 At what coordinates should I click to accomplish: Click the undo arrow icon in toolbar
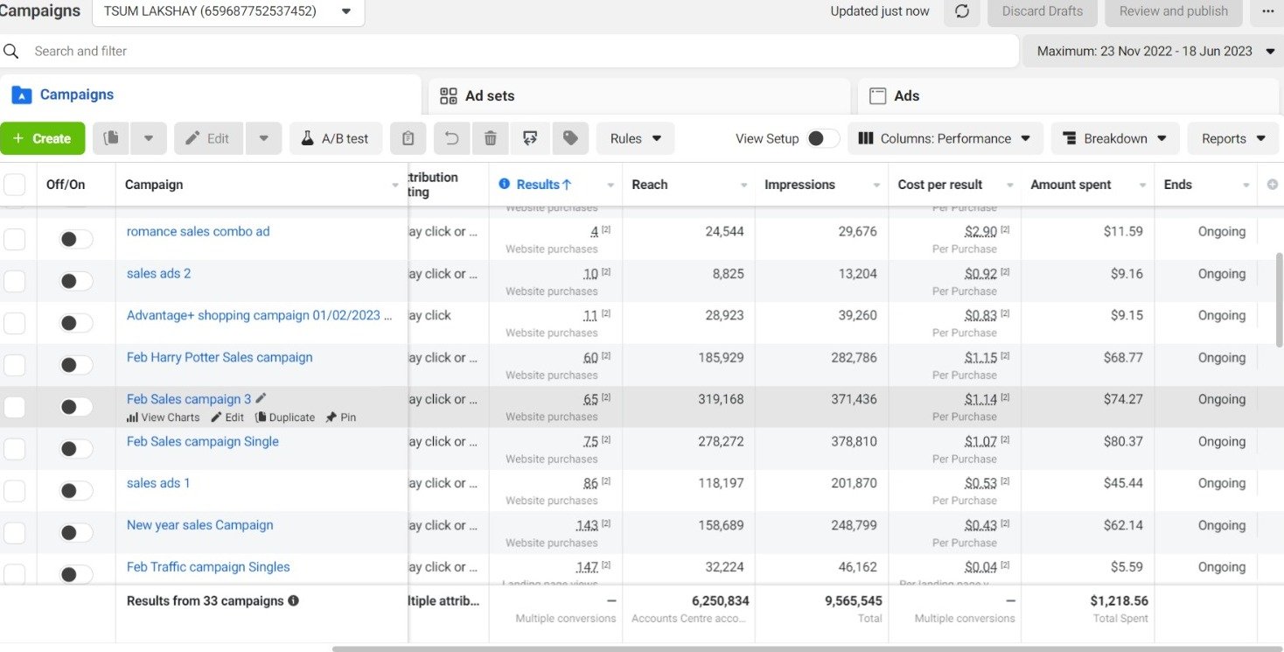pos(451,138)
